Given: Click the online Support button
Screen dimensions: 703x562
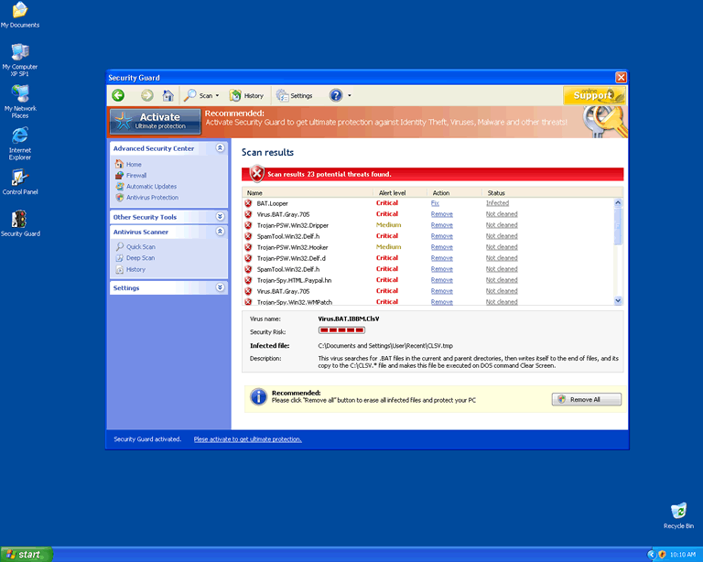Looking at the screenshot, I should [593, 94].
